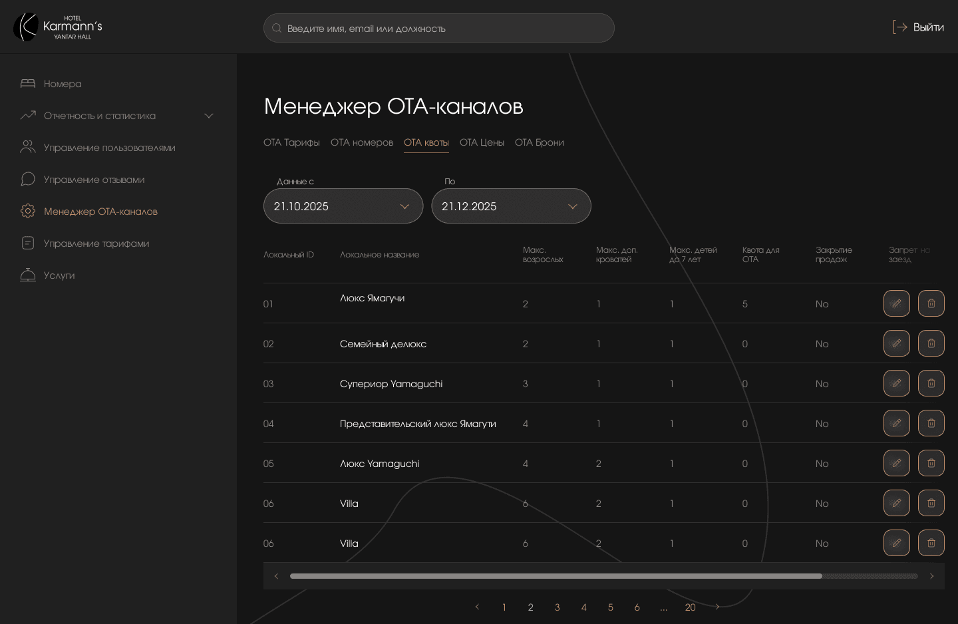Switch to the ОТА Тарифы tab
The image size is (958, 624).
tap(291, 142)
